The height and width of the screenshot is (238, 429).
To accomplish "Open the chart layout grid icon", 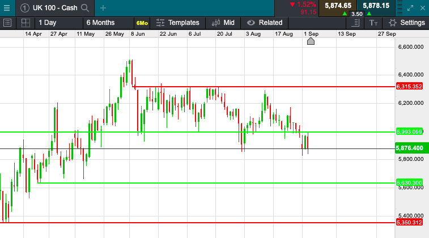I will [x=26, y=23].
